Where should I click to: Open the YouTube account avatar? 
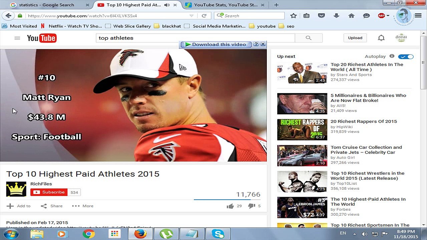point(401,38)
